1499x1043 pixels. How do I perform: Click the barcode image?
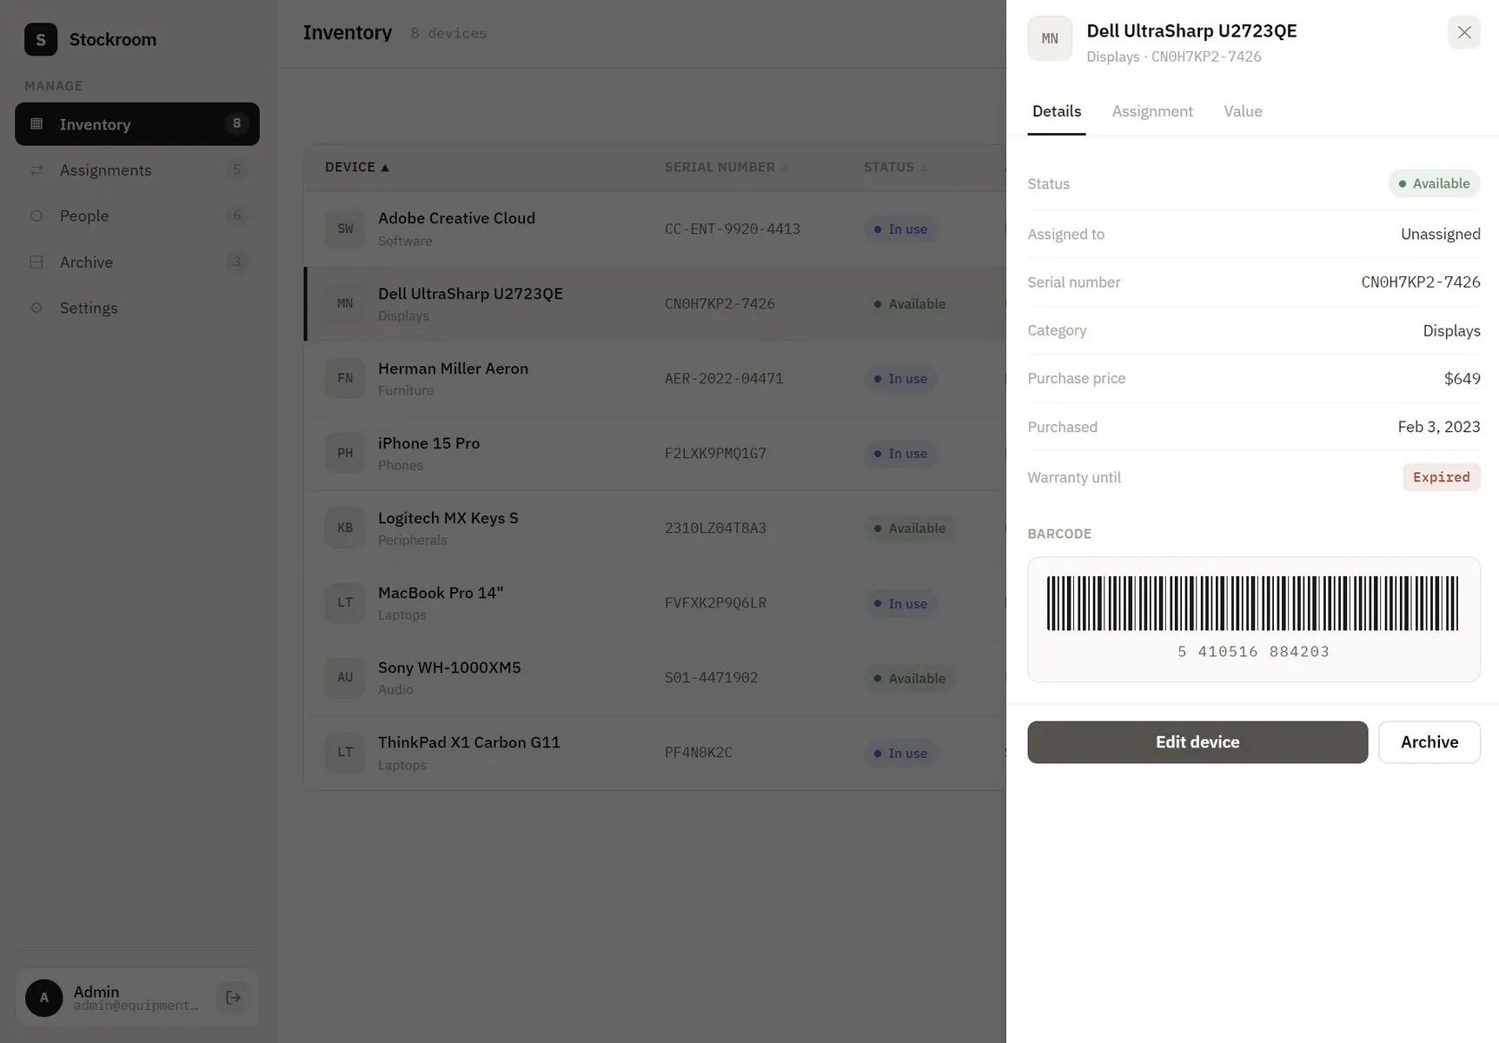coord(1253,602)
